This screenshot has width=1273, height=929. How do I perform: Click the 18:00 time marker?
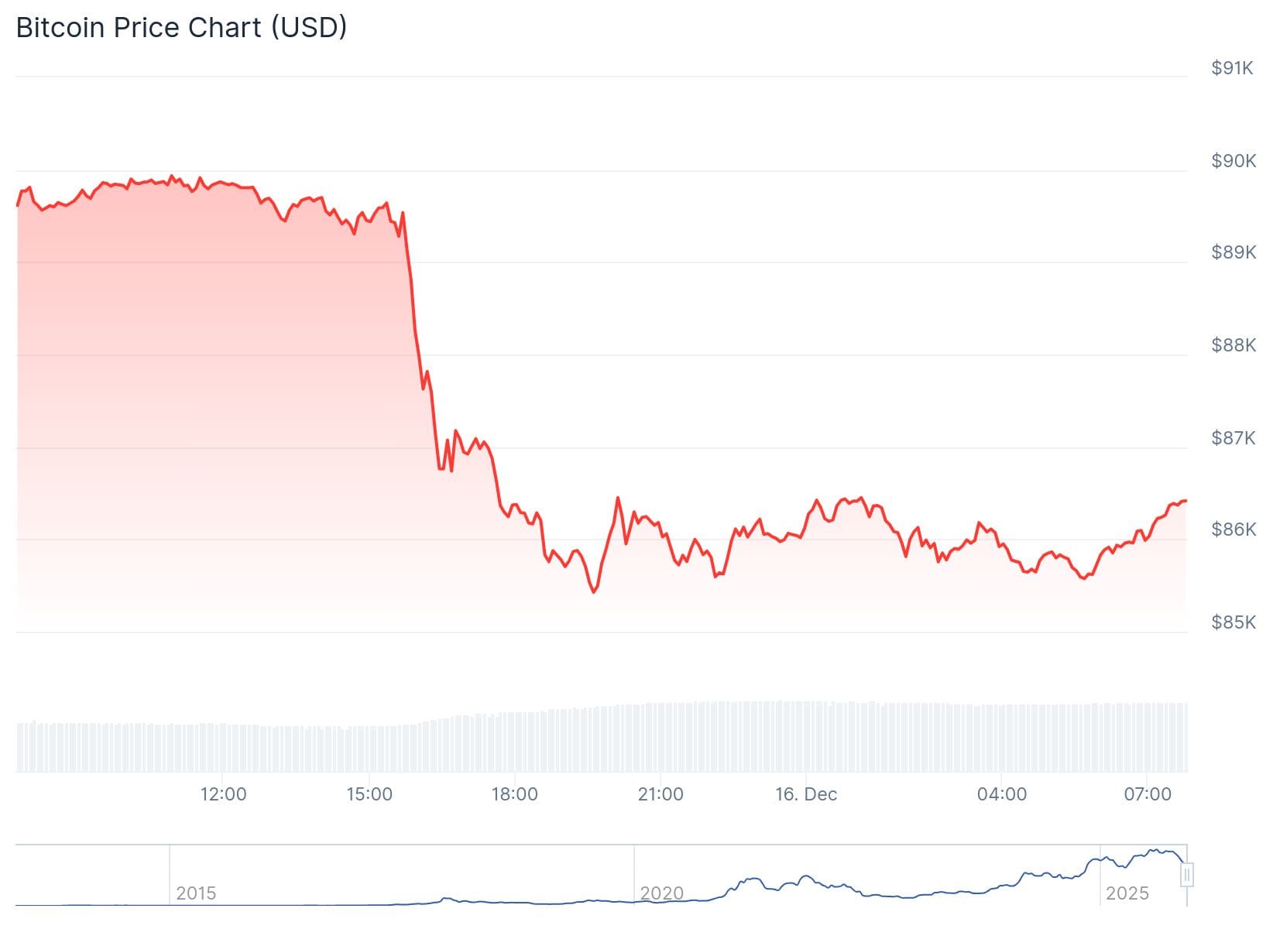click(x=515, y=794)
